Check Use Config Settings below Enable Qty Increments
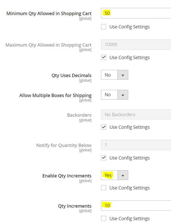Screen dimensions: 171x223 tap(104, 188)
